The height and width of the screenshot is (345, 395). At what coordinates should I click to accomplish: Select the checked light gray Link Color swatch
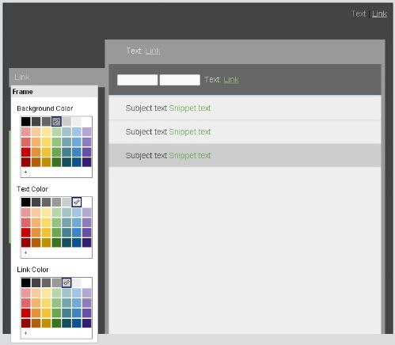point(66,282)
